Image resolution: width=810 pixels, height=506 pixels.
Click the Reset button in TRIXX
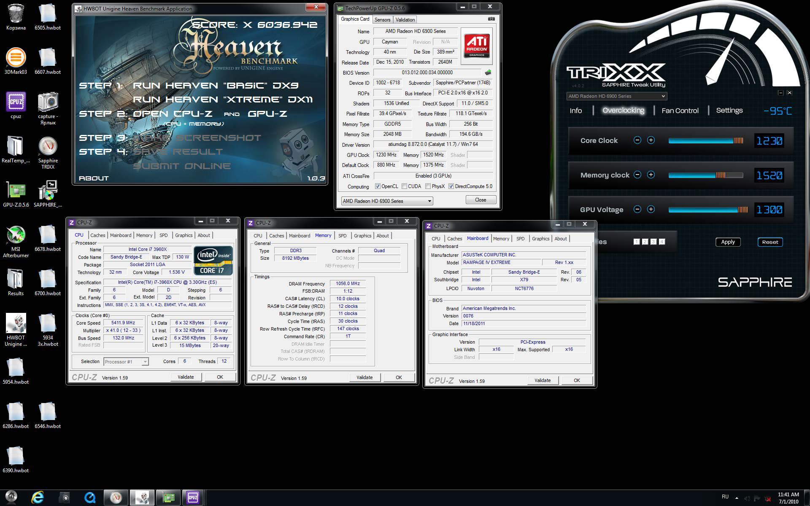pos(770,242)
